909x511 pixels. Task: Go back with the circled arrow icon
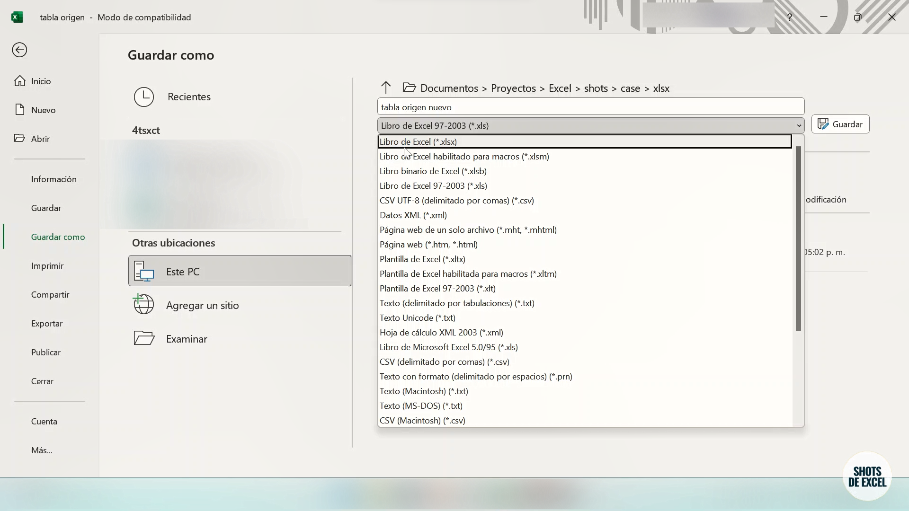coord(19,50)
